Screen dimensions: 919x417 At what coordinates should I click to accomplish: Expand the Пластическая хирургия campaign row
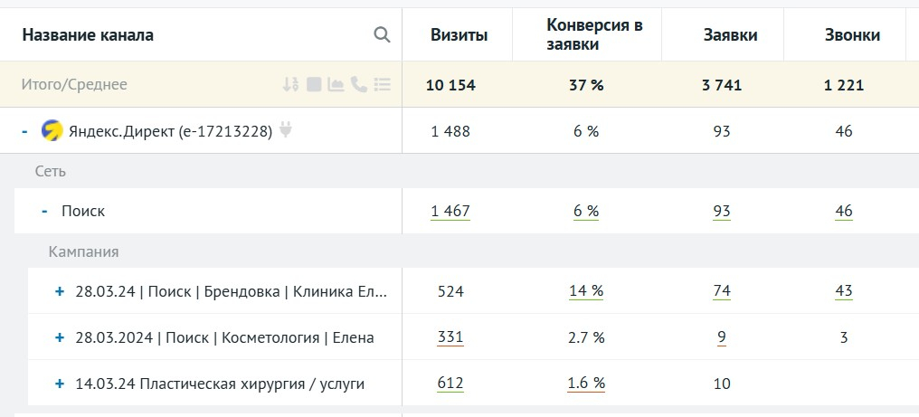pyautogui.click(x=60, y=384)
